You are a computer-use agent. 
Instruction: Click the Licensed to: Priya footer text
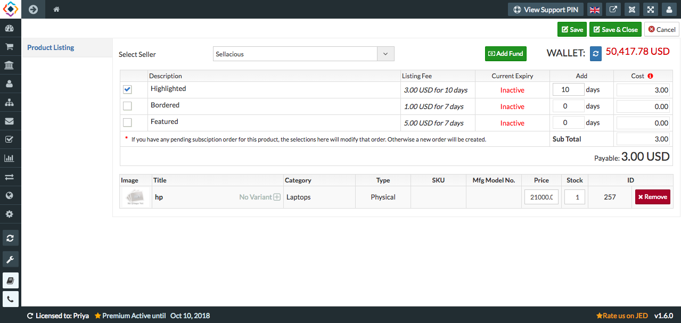point(62,316)
